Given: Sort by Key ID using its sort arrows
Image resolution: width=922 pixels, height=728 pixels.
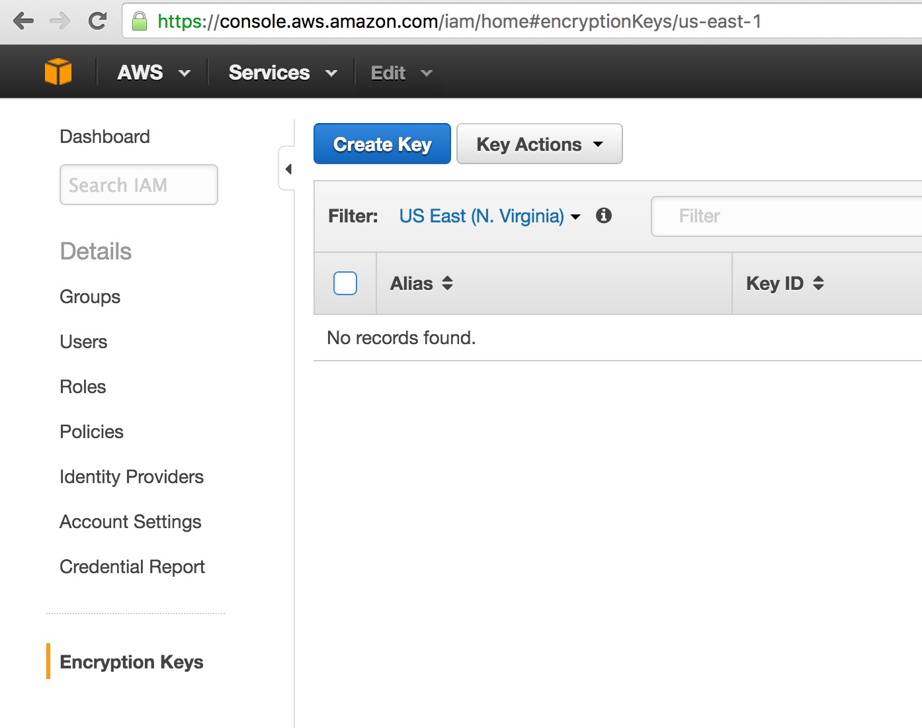Looking at the screenshot, I should point(819,283).
